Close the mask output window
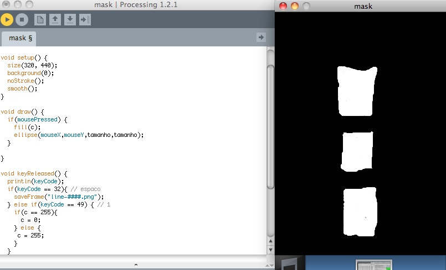 (283, 6)
